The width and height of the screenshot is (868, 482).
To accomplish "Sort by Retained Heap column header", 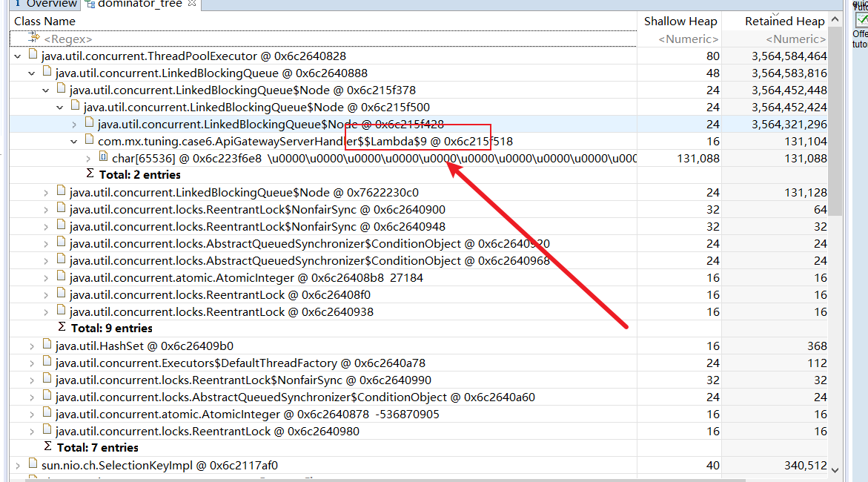I will [x=784, y=22].
